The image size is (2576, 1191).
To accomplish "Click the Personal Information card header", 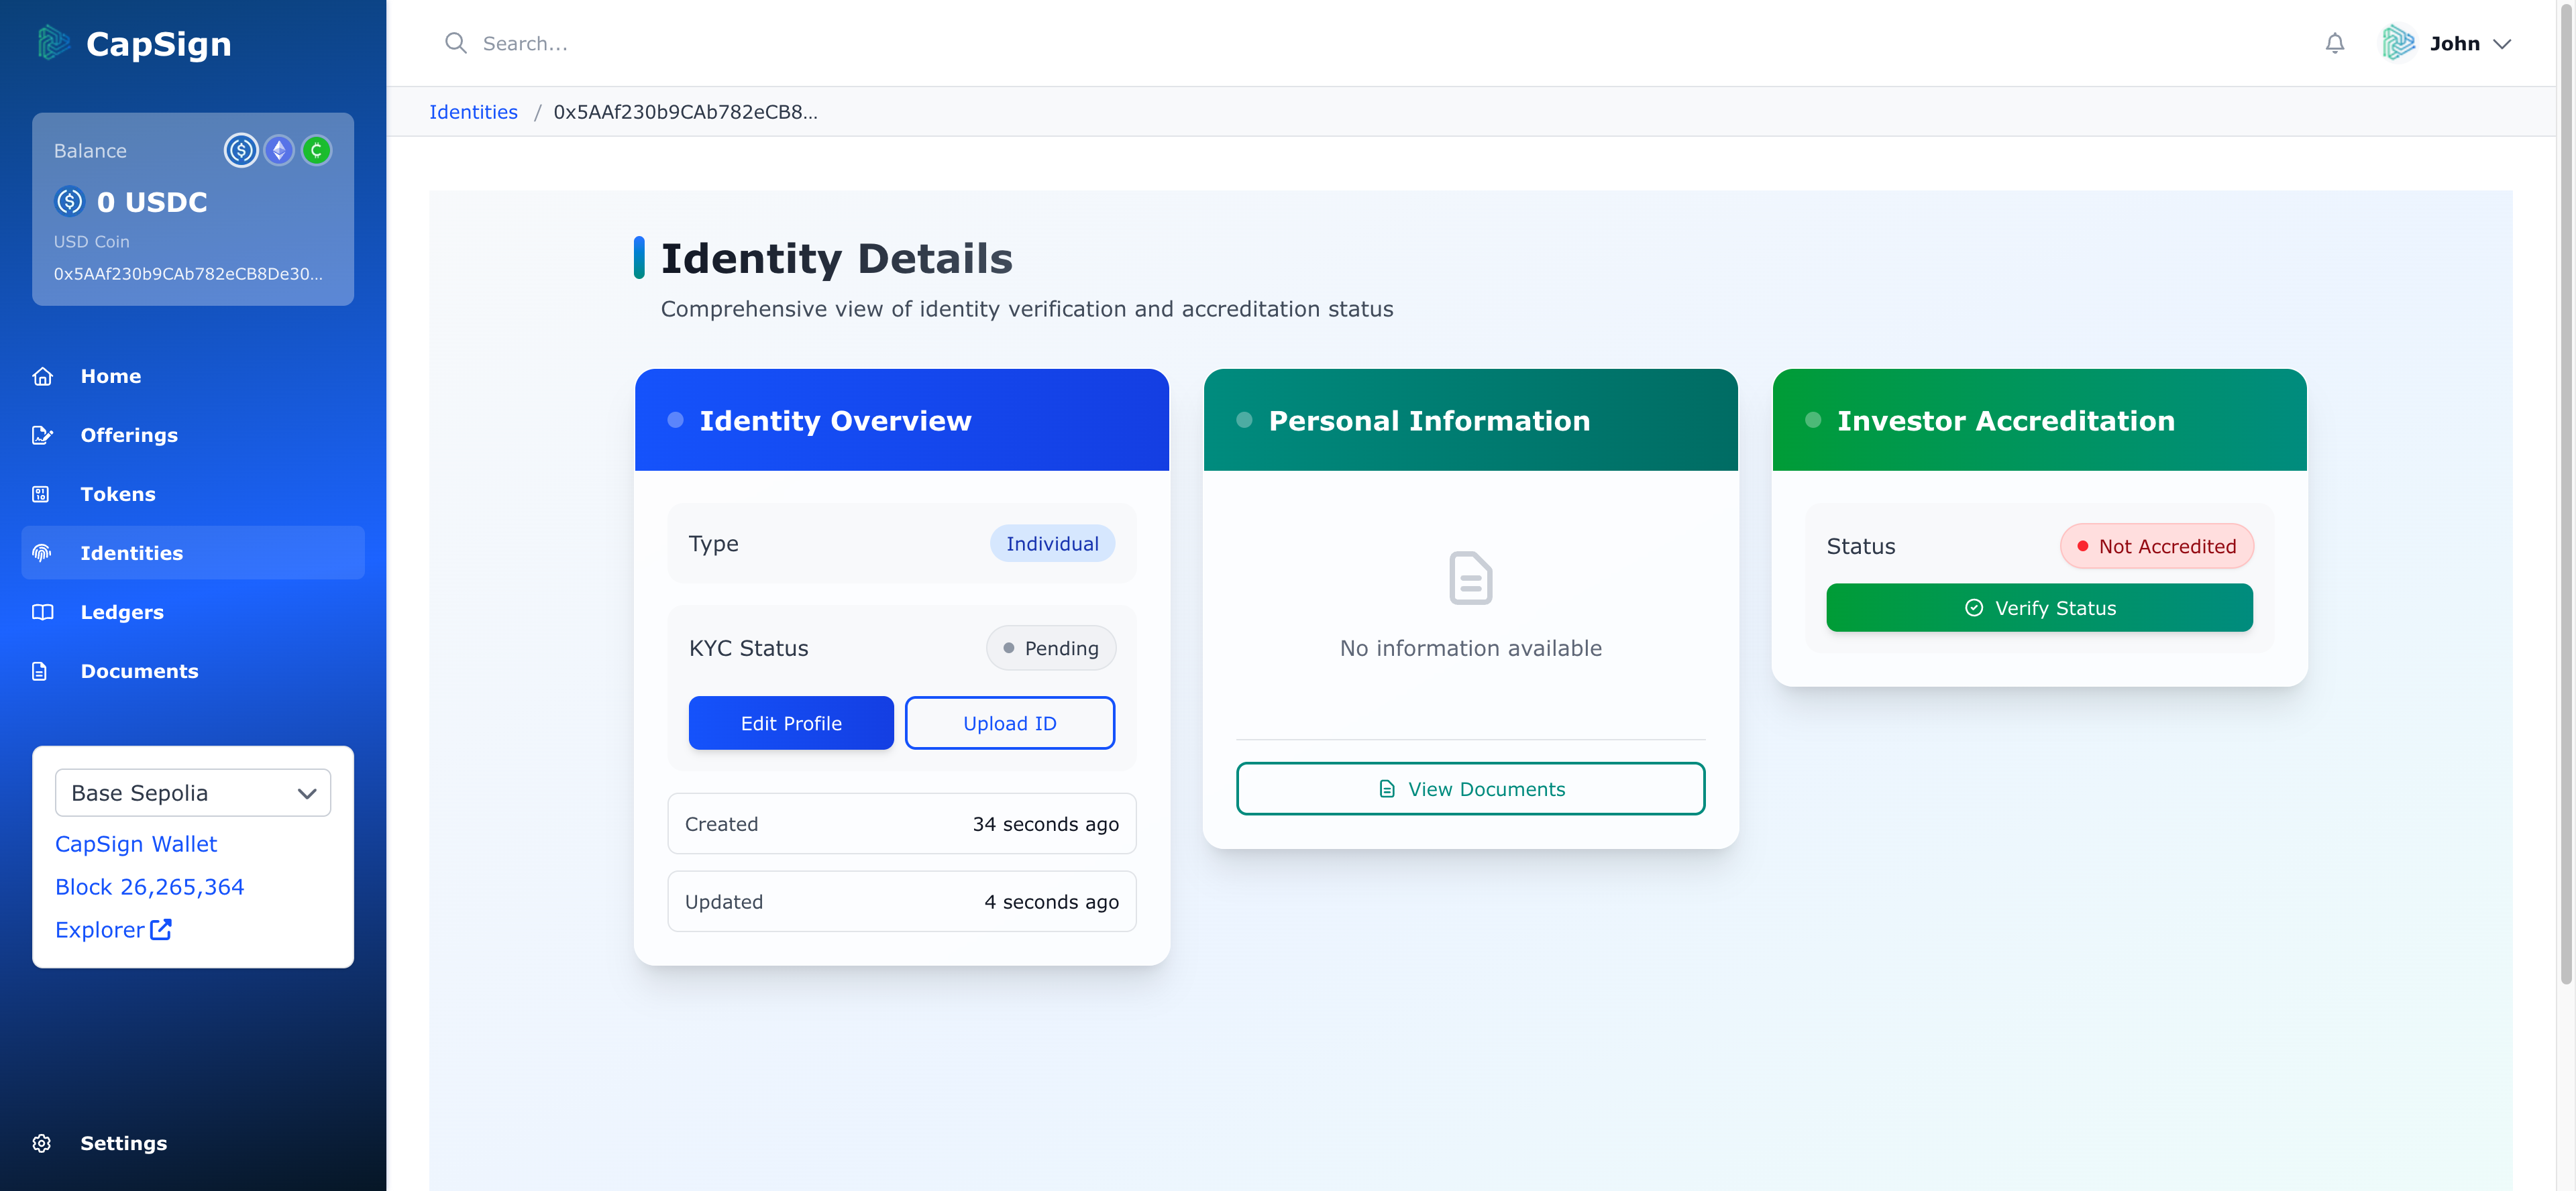I will [1470, 420].
